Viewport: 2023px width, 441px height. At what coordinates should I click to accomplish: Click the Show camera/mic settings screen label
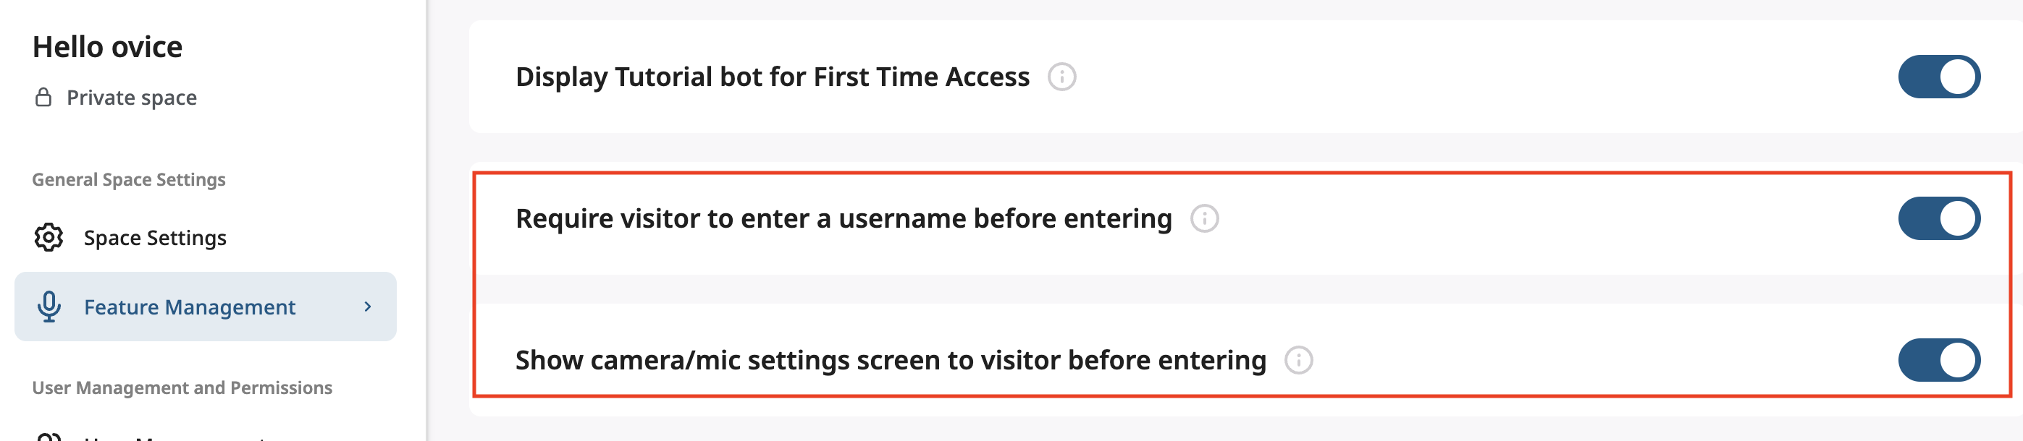pos(891,360)
